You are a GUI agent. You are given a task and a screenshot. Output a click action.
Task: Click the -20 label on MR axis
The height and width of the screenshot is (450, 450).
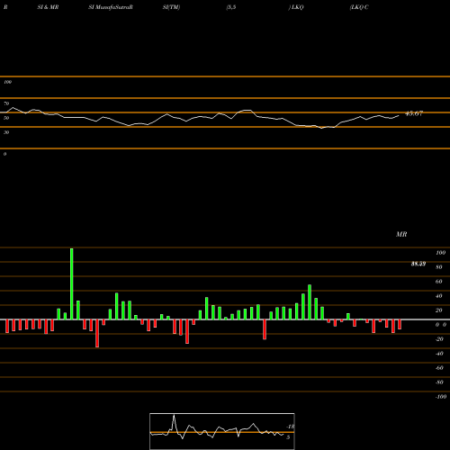pyautogui.click(x=439, y=339)
